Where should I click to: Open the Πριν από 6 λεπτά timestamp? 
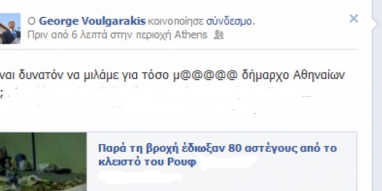click(67, 35)
